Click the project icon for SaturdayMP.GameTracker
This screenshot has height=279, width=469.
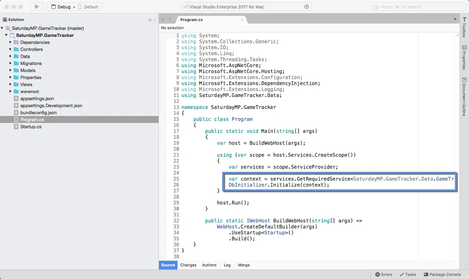coord(12,35)
